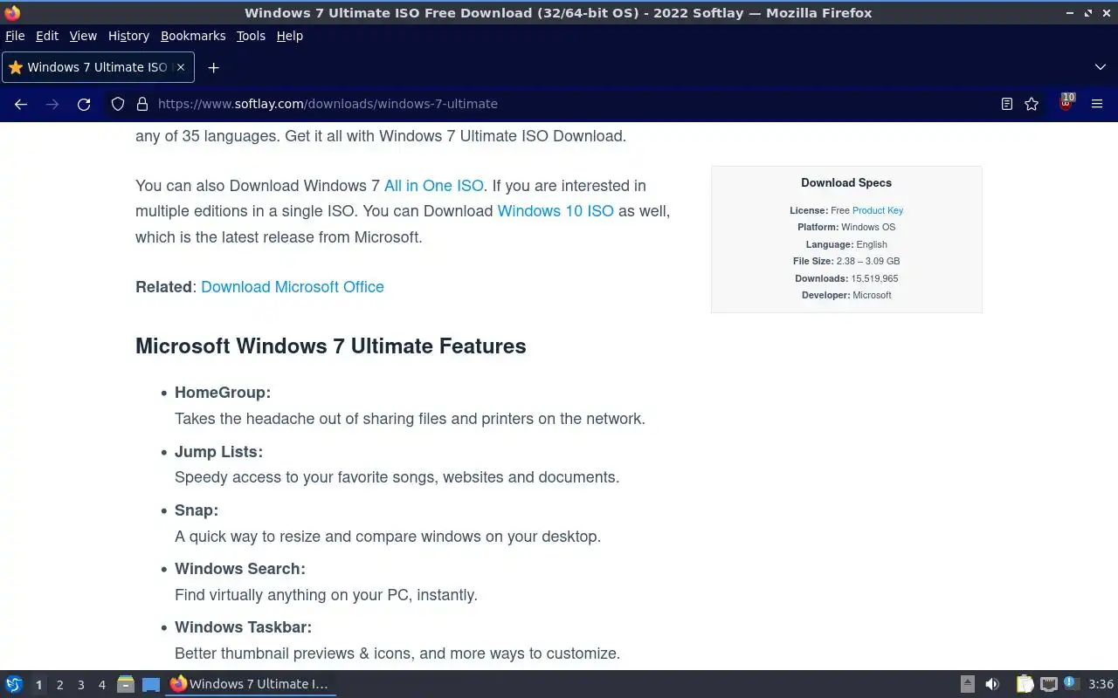This screenshot has width=1118, height=698.
Task: Switch to workspace 3
Action: click(x=80, y=685)
